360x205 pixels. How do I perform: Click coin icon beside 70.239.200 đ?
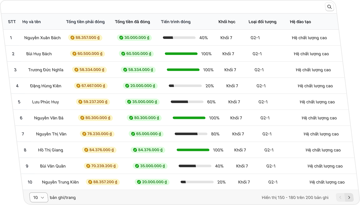88,166
